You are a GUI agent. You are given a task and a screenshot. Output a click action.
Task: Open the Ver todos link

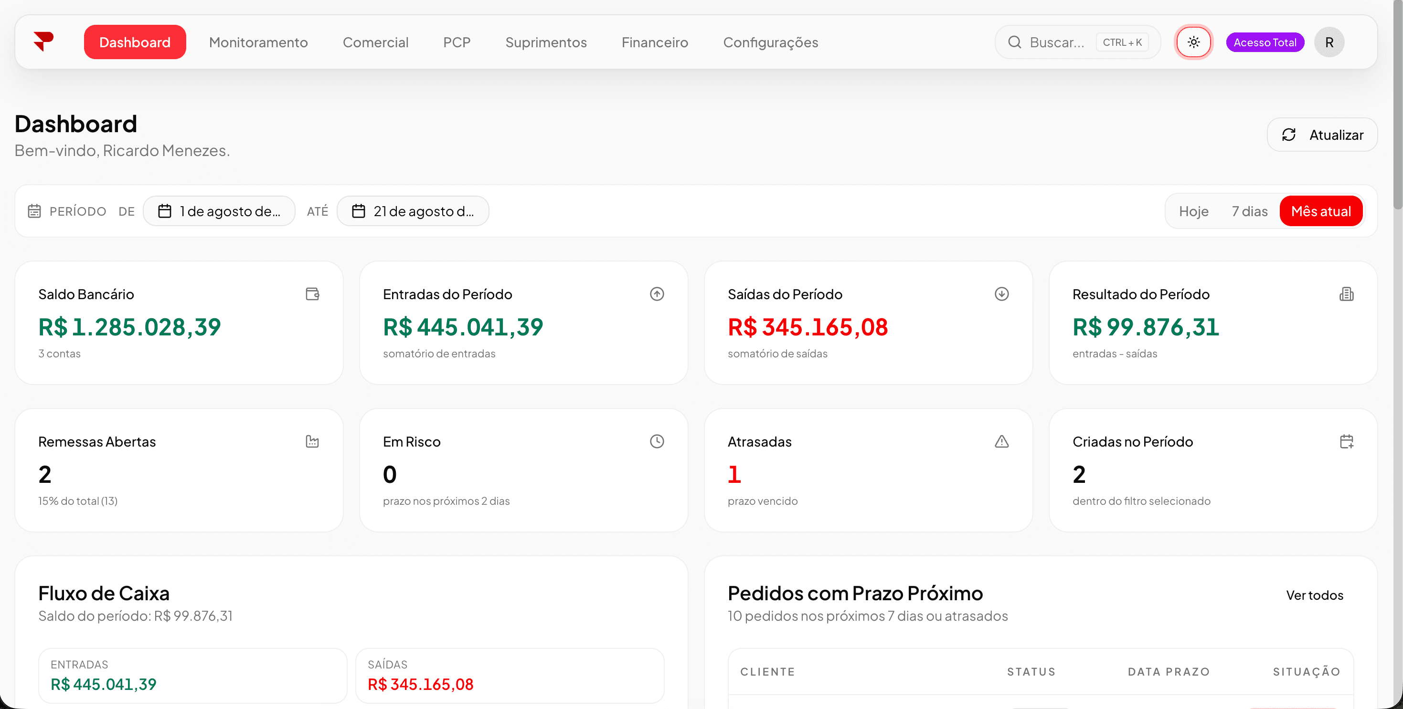coord(1314,595)
